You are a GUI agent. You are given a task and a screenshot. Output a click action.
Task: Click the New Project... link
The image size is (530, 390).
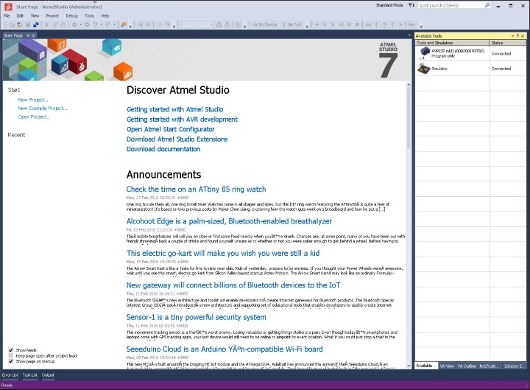click(x=33, y=100)
